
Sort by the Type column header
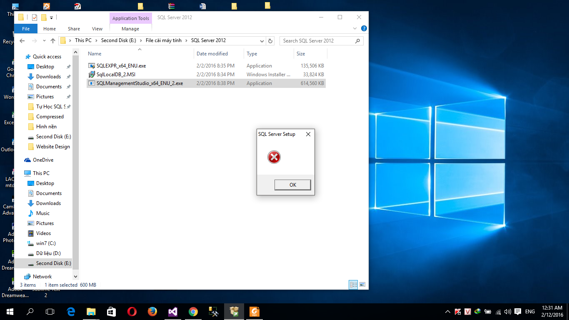(x=269, y=54)
